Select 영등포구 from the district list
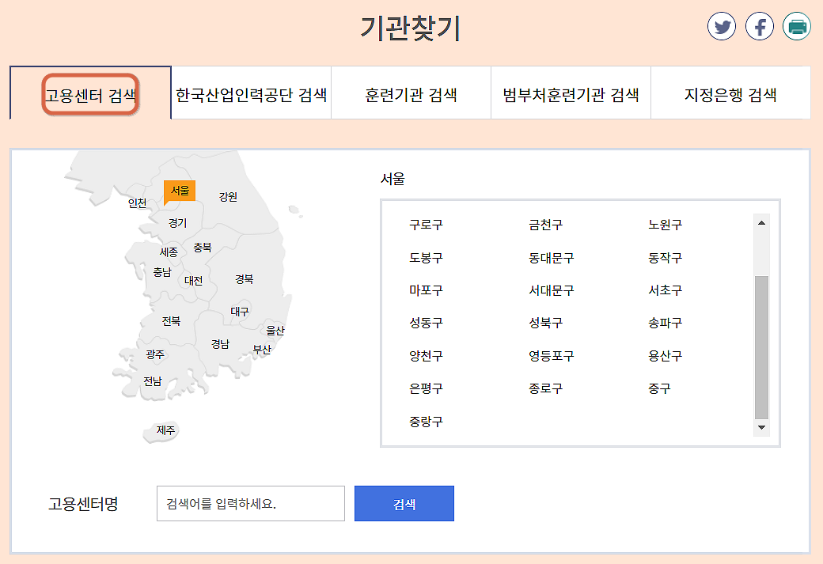 point(550,355)
